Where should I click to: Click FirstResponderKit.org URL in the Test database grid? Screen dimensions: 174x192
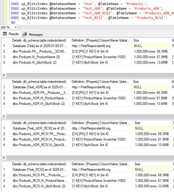tap(91, 46)
